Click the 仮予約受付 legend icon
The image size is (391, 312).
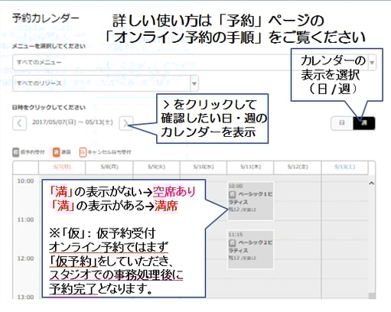tap(16, 152)
